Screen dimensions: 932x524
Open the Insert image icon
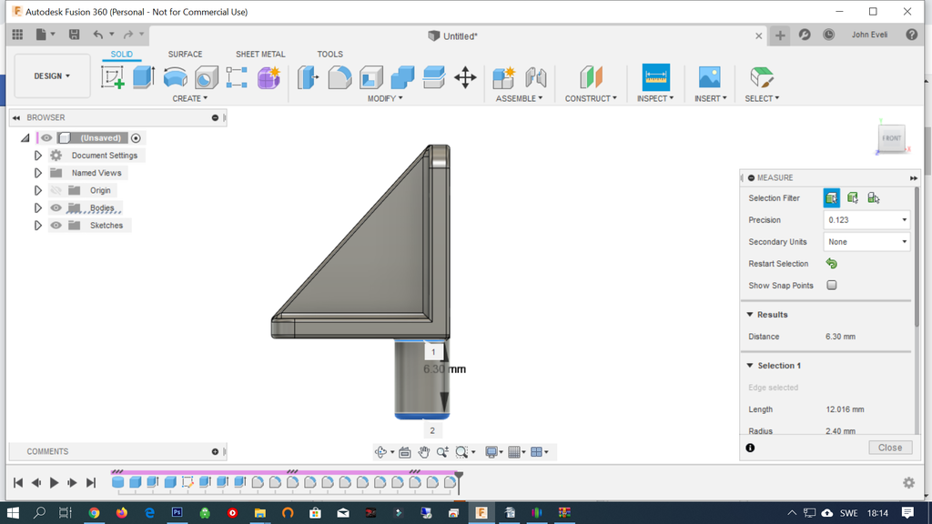pos(709,76)
